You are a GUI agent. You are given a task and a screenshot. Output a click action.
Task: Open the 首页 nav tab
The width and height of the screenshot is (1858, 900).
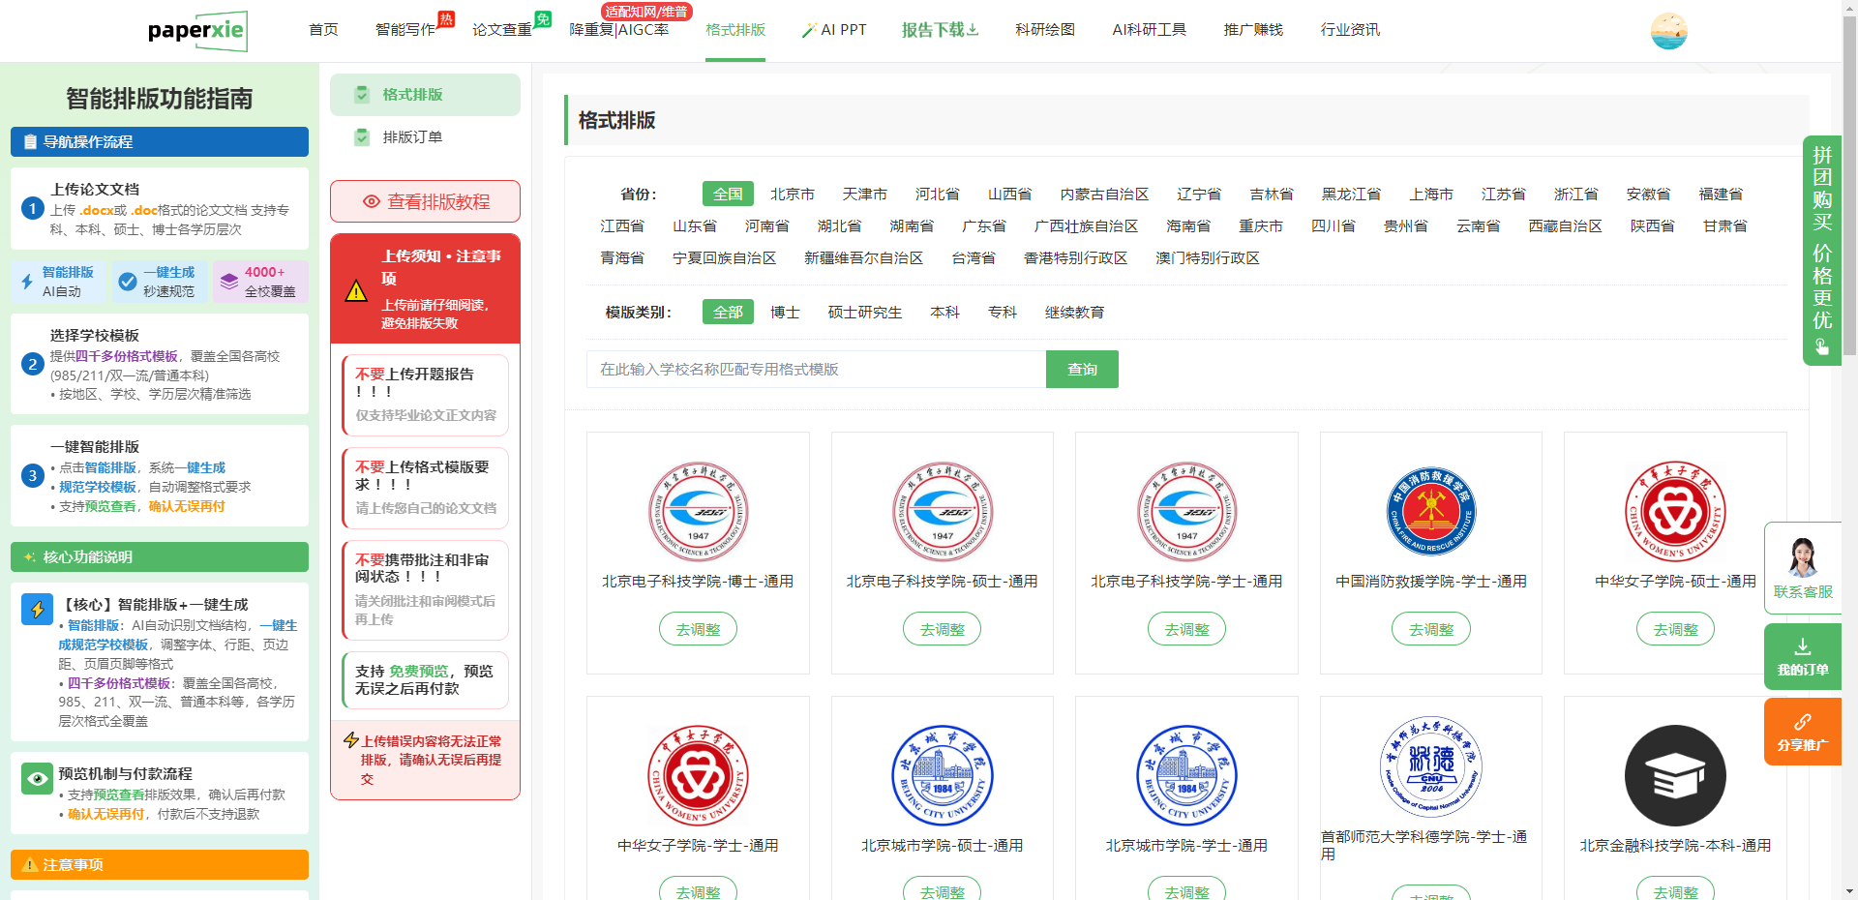pos(323,30)
